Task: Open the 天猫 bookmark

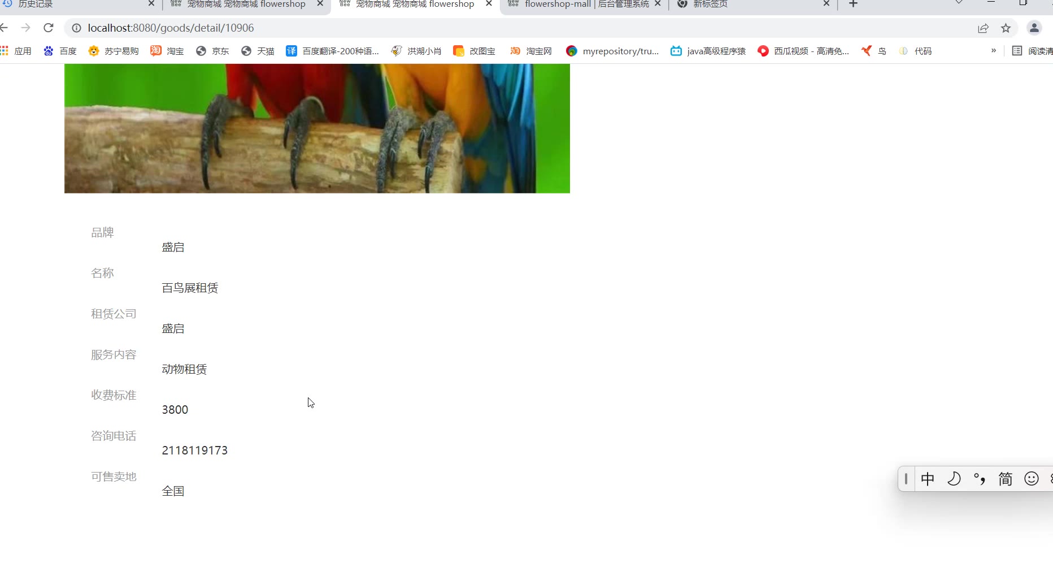Action: click(x=258, y=51)
